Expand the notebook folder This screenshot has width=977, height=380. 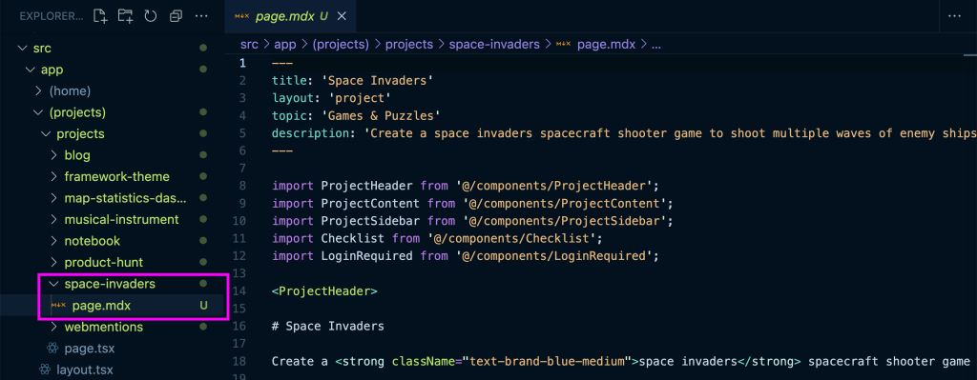click(x=54, y=241)
